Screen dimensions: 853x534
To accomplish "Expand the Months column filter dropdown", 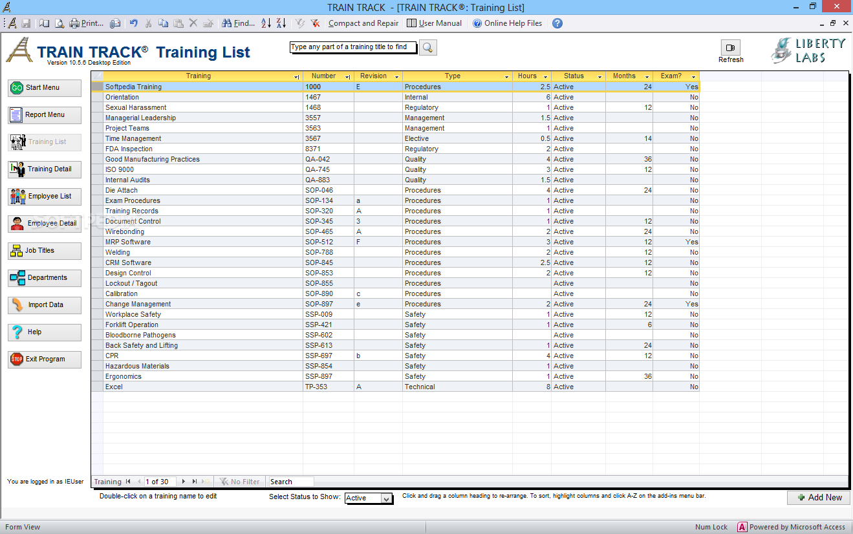I will point(647,77).
